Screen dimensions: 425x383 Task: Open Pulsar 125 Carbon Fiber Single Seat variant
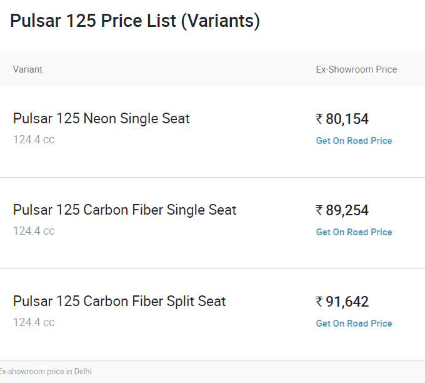[124, 210]
